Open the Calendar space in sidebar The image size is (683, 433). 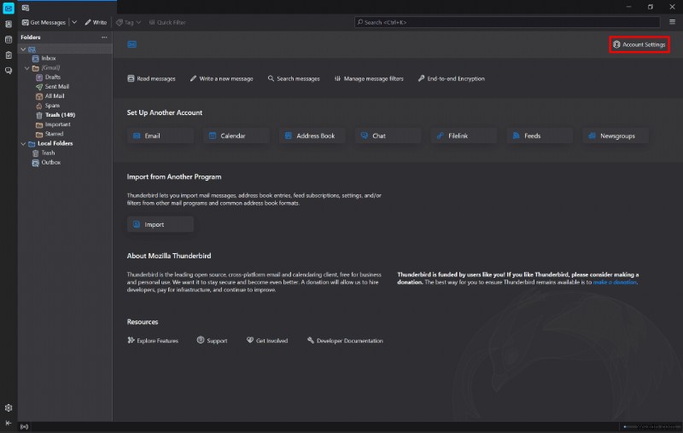tap(9, 39)
